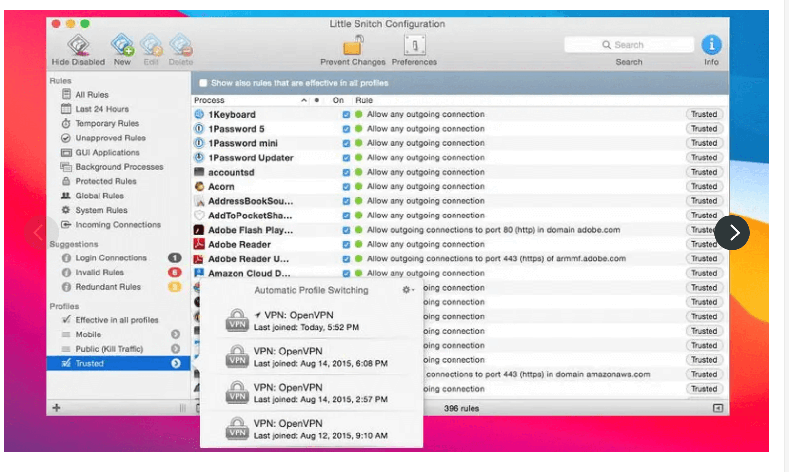Image resolution: width=789 pixels, height=472 pixels.
Task: Toggle the On checkbox for Adobe Reader
Action: pos(346,245)
